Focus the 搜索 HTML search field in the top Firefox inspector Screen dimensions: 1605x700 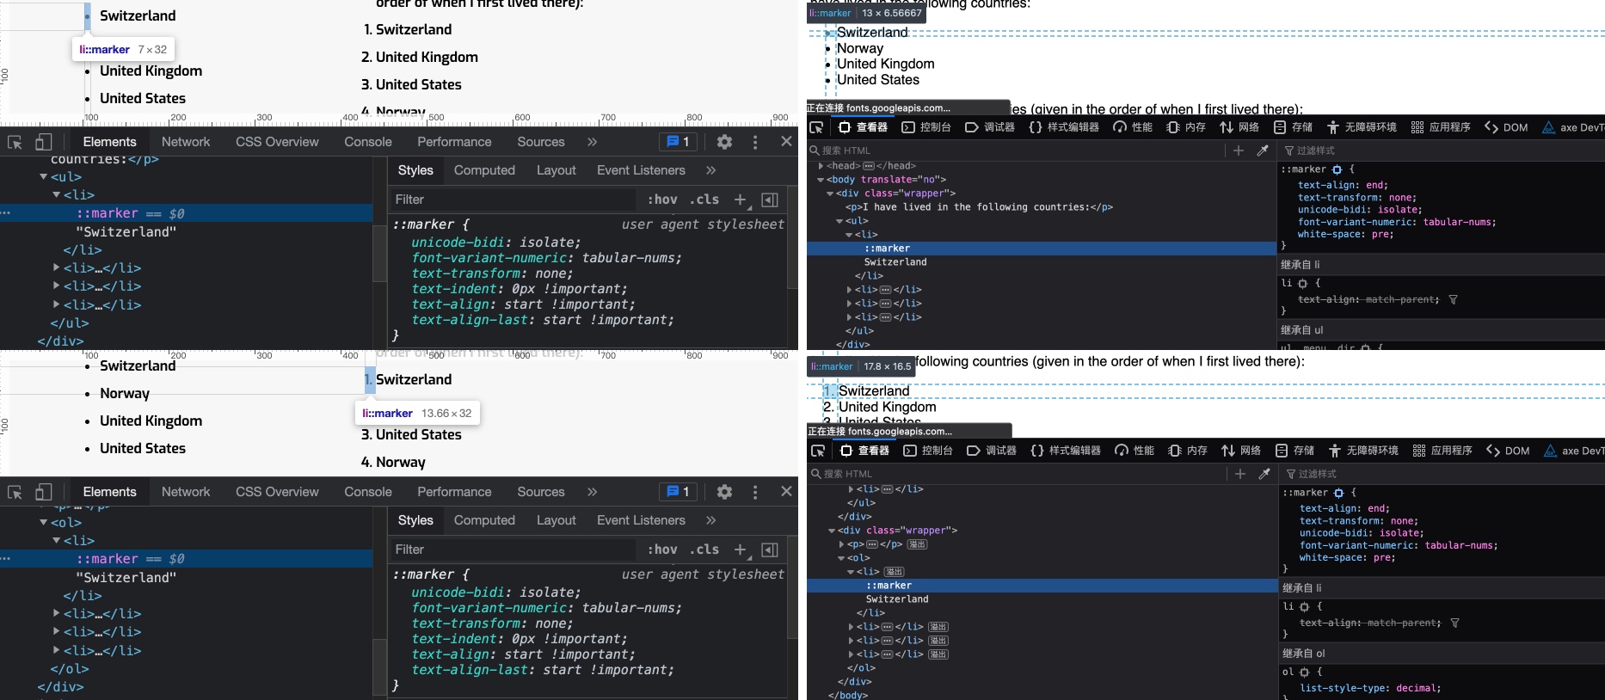tap(1015, 150)
